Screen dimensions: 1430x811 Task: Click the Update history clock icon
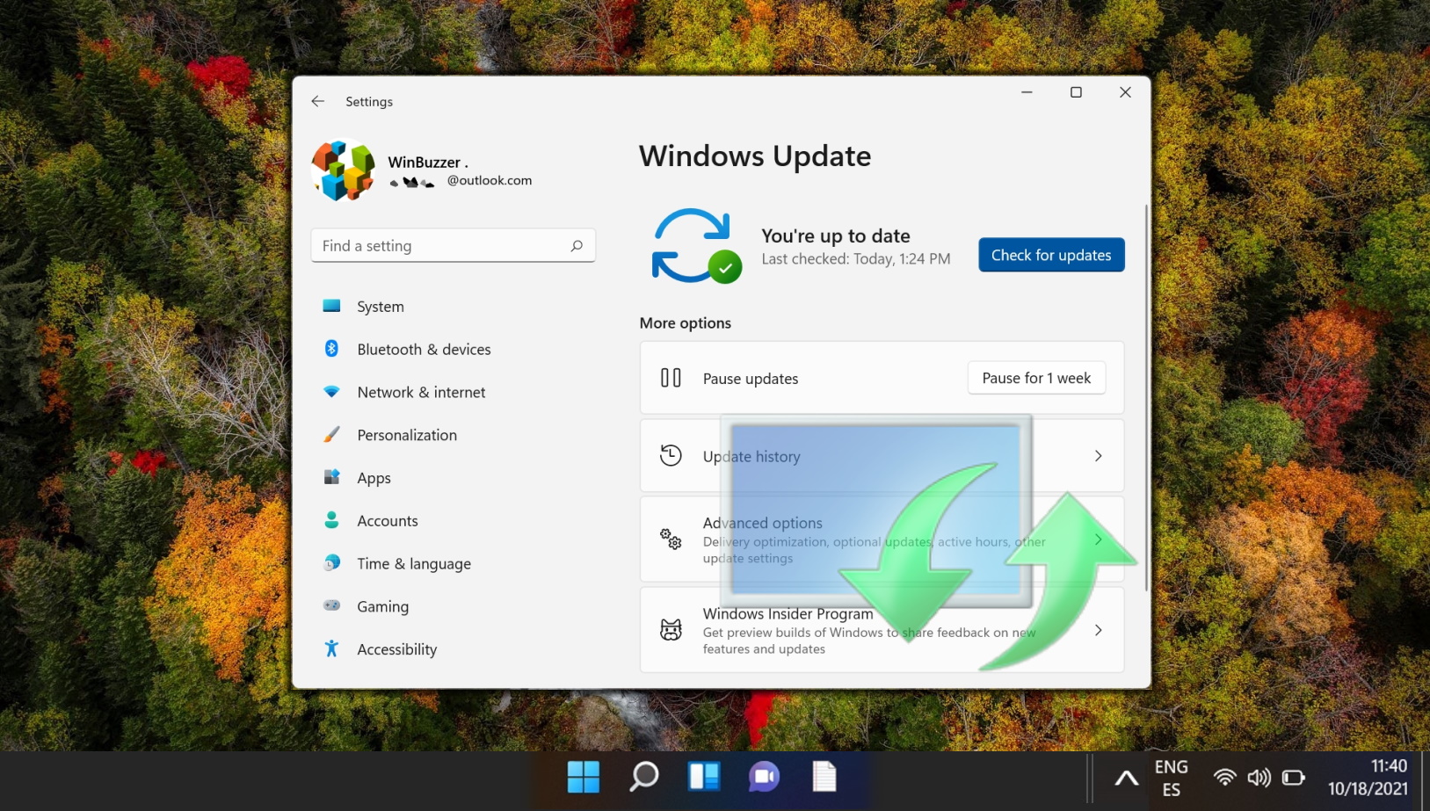coord(670,455)
